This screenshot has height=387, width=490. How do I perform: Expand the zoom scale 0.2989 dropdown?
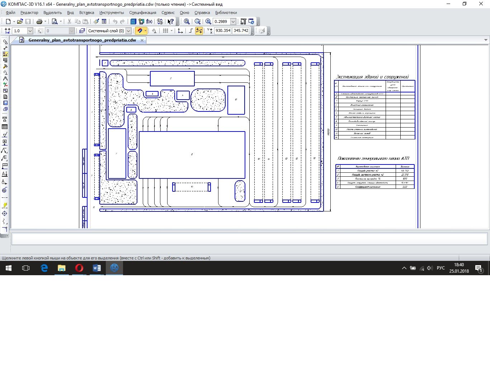click(x=233, y=21)
